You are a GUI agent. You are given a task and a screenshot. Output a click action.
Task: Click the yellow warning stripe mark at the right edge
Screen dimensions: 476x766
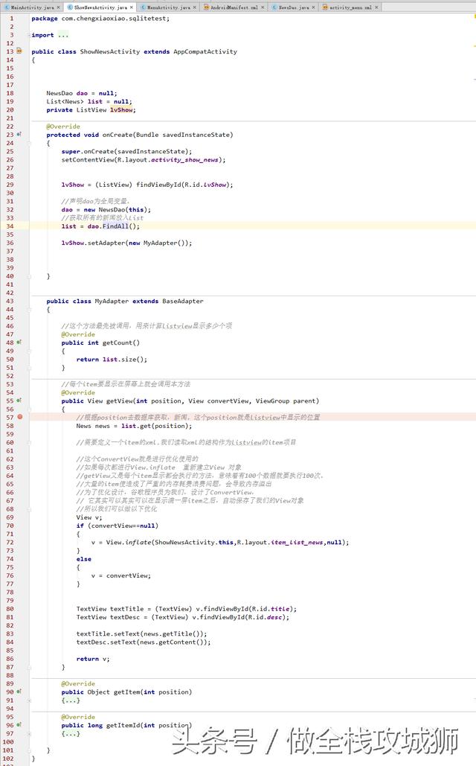click(x=475, y=46)
